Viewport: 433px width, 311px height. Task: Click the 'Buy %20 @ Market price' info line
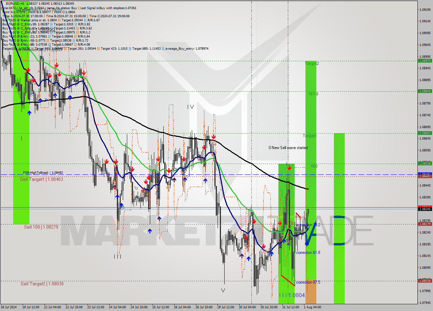tap(51, 20)
